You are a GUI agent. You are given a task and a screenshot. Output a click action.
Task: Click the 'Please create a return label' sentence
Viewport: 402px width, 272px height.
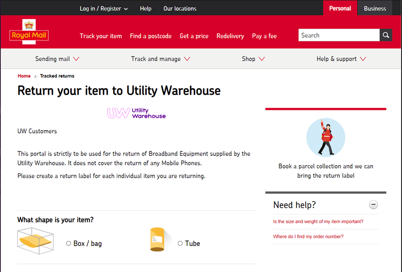(x=111, y=176)
